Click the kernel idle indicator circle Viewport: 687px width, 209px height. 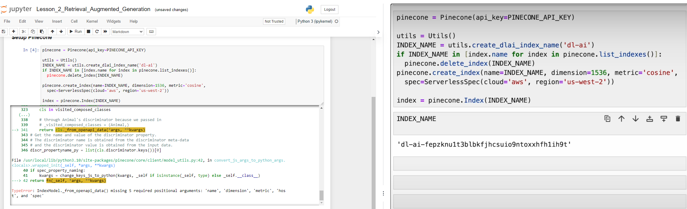click(337, 21)
